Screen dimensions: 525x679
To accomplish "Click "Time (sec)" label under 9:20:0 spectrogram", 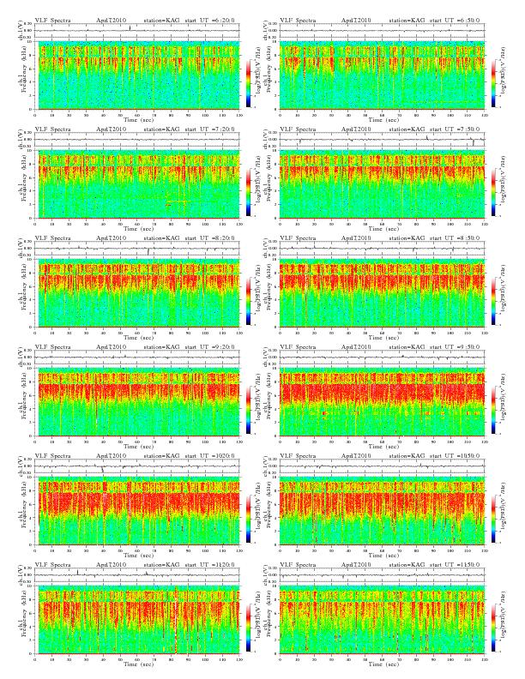I will tap(139, 447).
